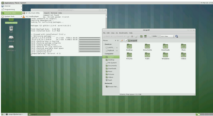Eject the UNTITL... device in sidebar

117,47
